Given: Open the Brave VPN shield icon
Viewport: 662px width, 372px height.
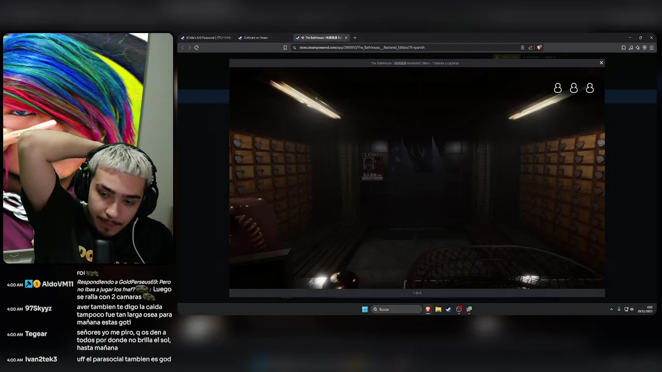Looking at the screenshot, I should 644,48.
